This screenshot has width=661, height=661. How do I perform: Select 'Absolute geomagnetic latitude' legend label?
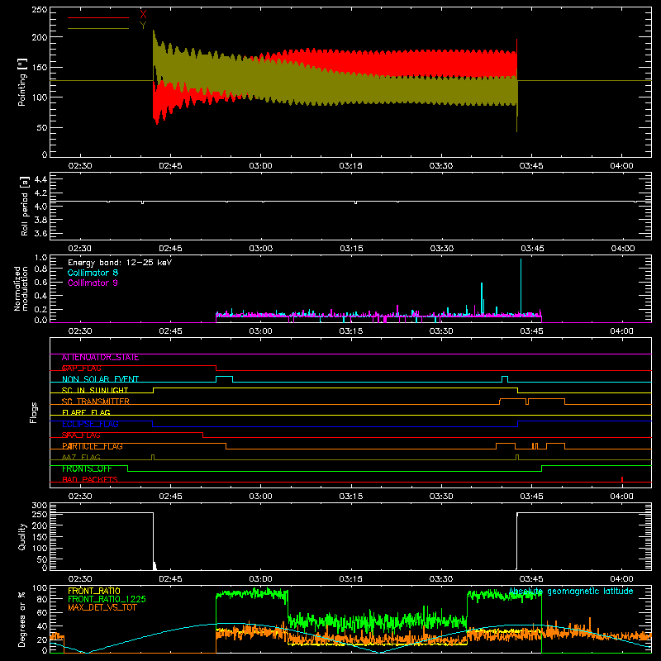coord(571,592)
